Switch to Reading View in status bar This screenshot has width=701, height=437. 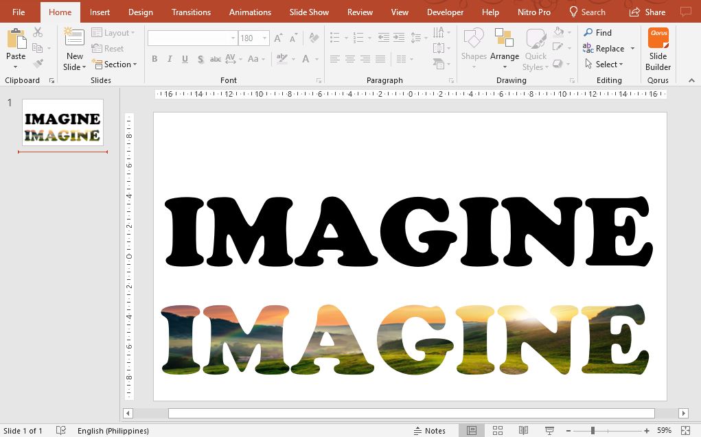tap(523, 430)
